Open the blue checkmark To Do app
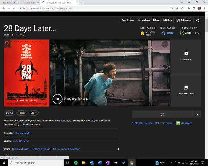 pyautogui.click(x=124, y=163)
